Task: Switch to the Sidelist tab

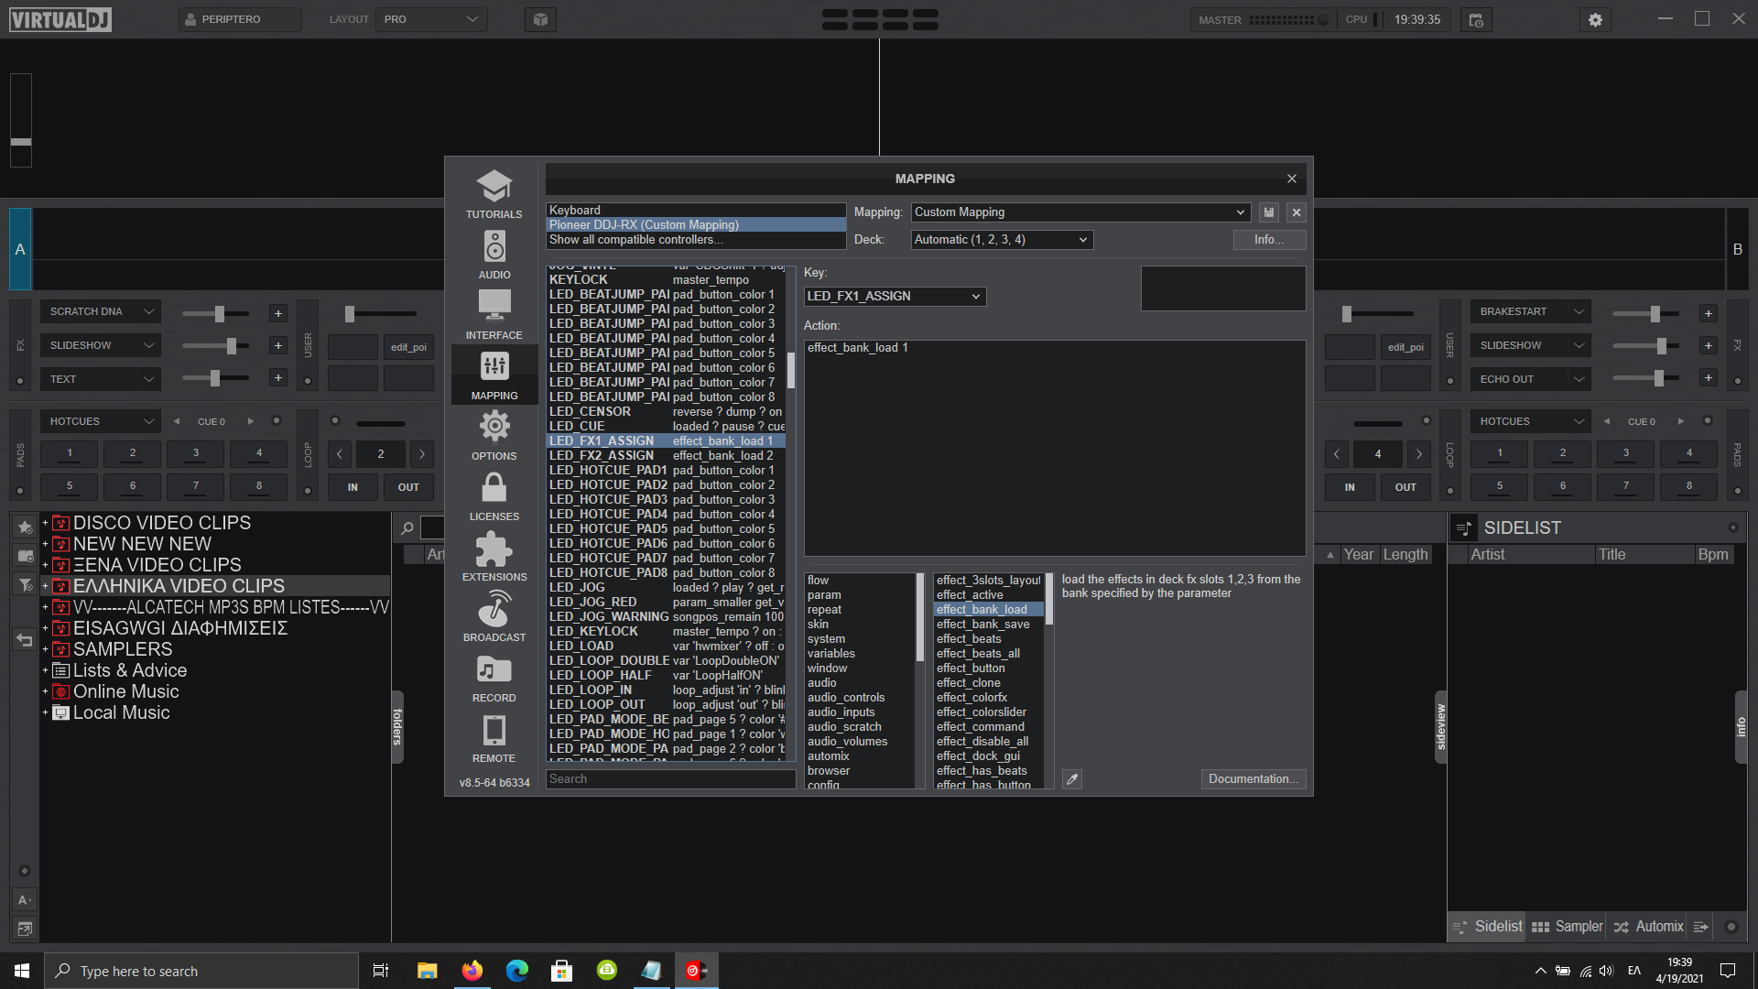Action: tap(1488, 927)
